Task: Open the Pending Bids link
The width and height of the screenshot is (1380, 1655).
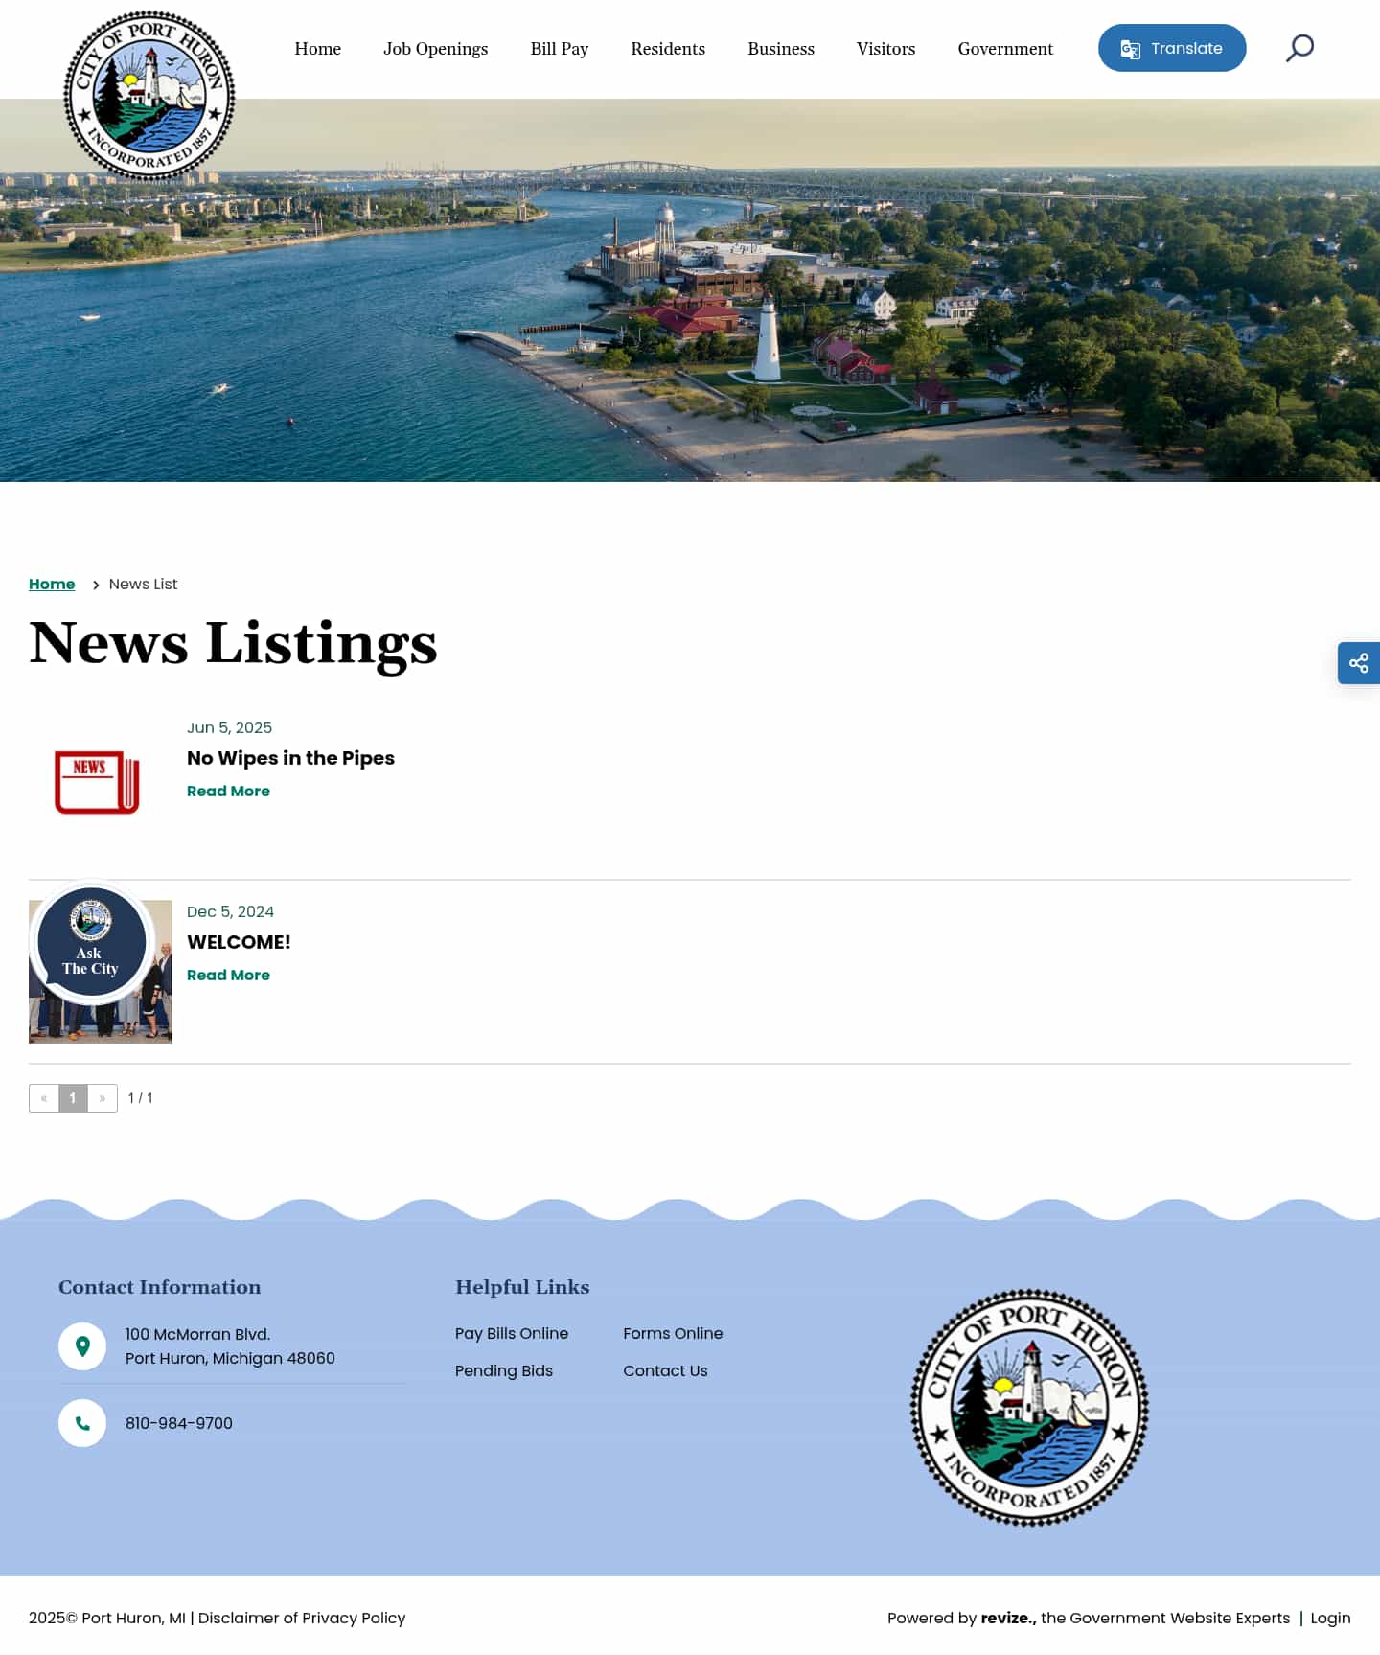Action: pos(504,1370)
